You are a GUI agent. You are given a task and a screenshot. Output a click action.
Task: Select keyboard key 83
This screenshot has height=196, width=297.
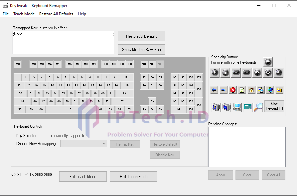coord(152,101)
